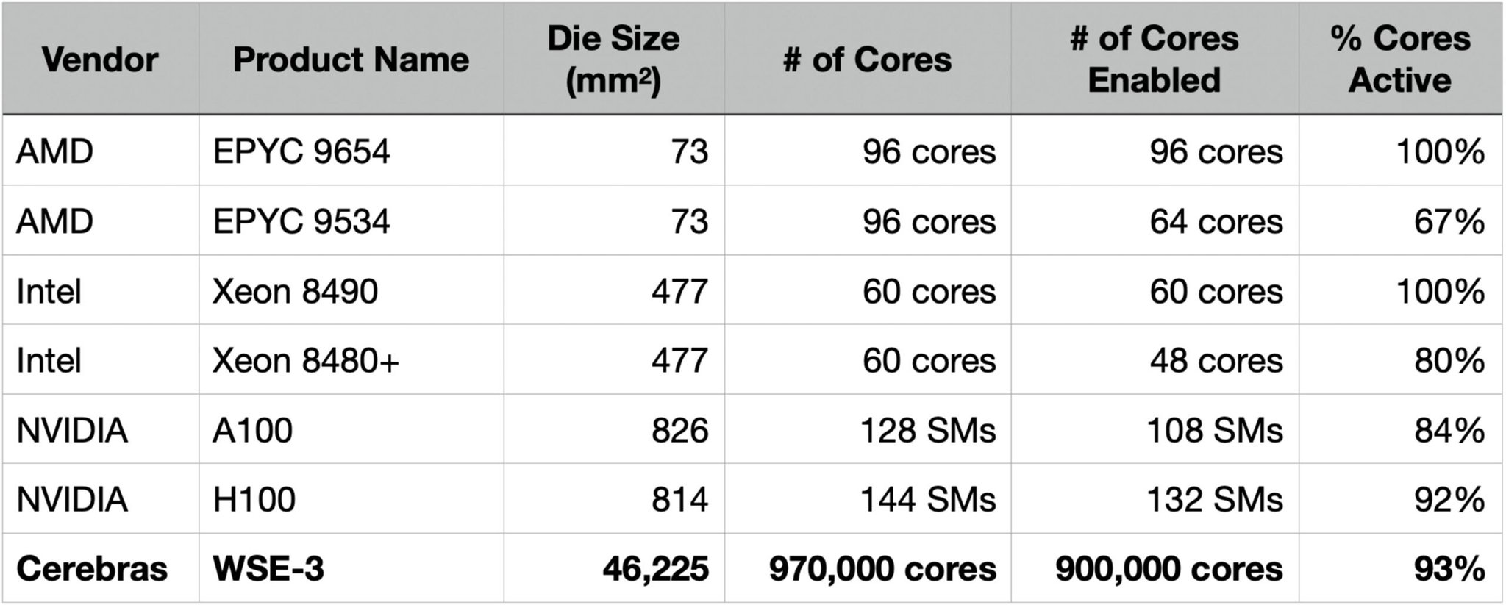Click the WSE-3 product cell

351,568
